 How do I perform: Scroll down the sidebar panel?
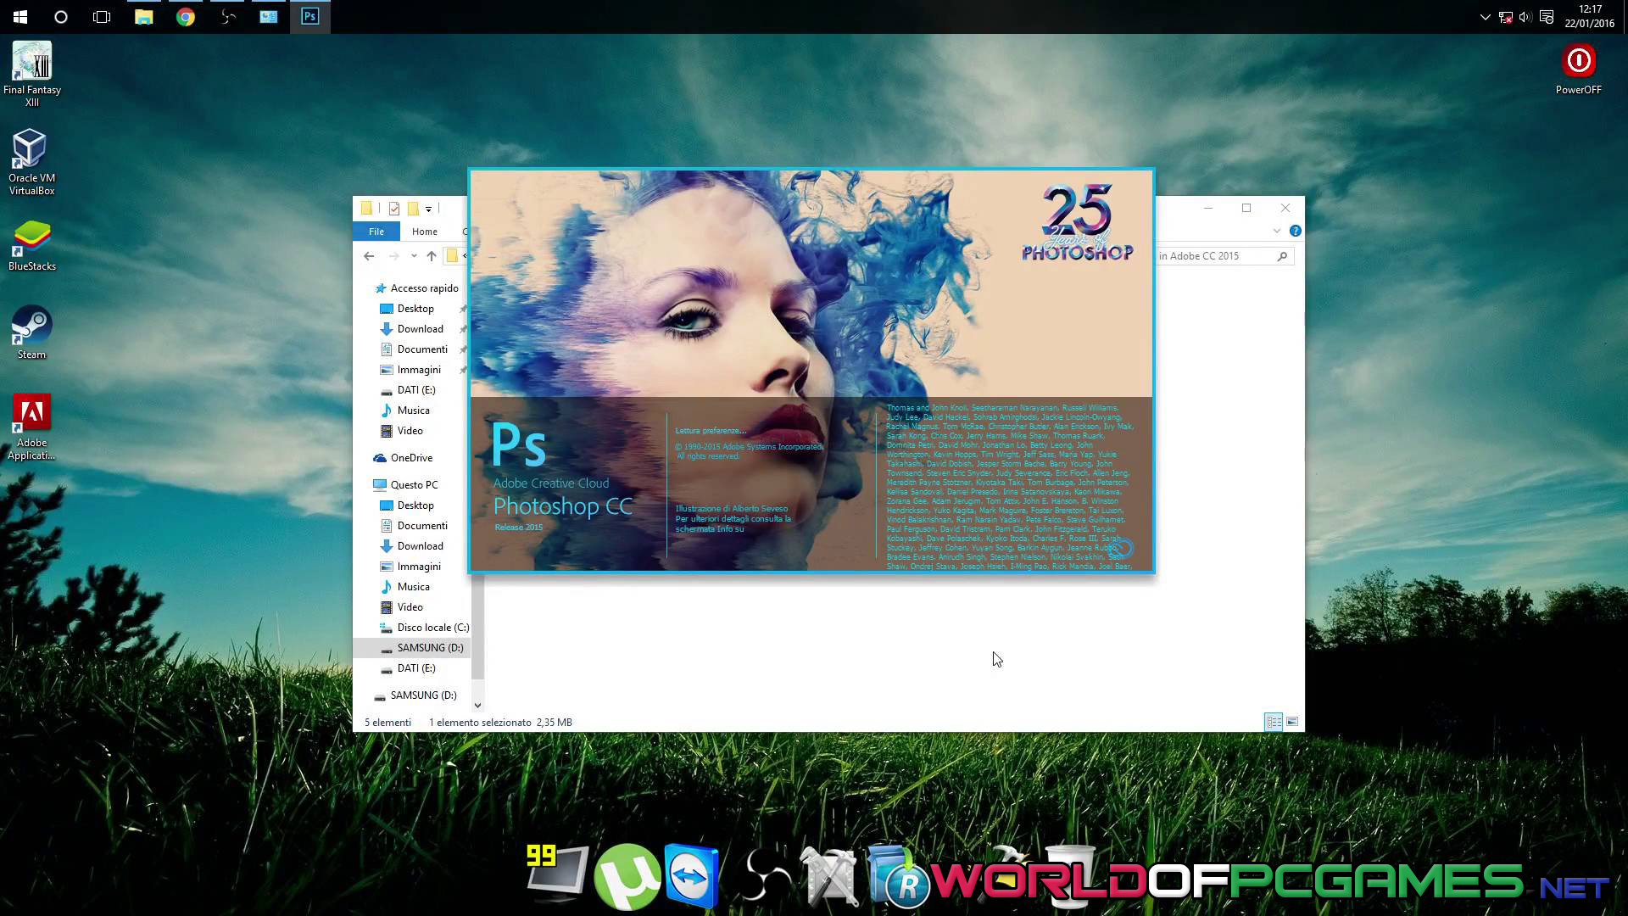[x=478, y=707]
